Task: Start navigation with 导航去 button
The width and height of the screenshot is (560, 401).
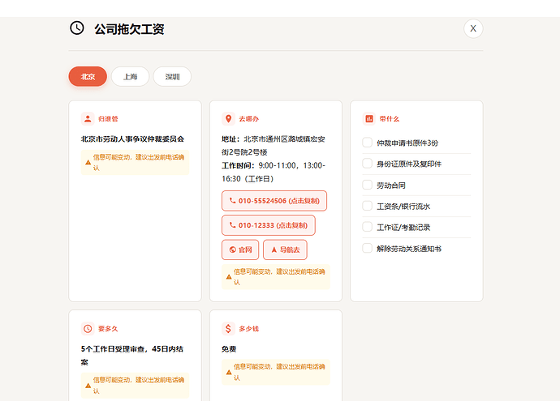Action: tap(285, 250)
